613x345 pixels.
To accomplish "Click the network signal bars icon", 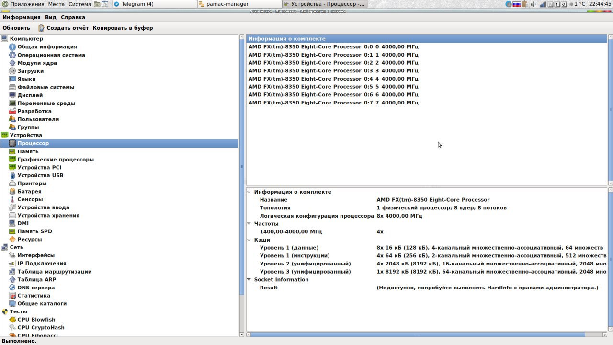I will [542, 4].
